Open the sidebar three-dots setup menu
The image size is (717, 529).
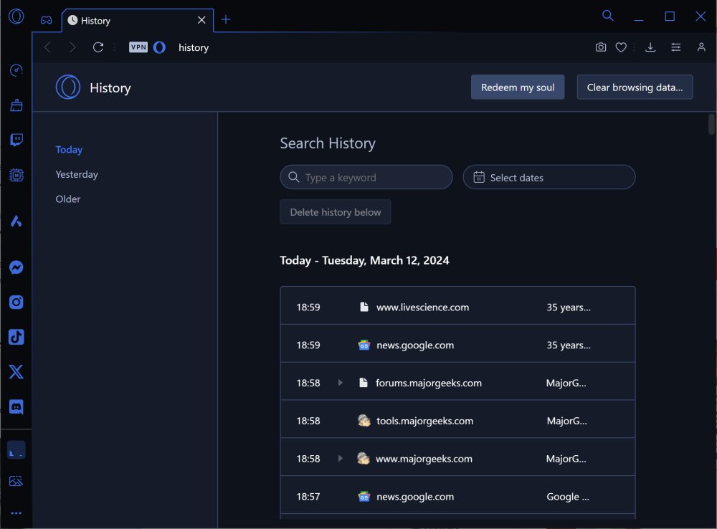coord(16,513)
